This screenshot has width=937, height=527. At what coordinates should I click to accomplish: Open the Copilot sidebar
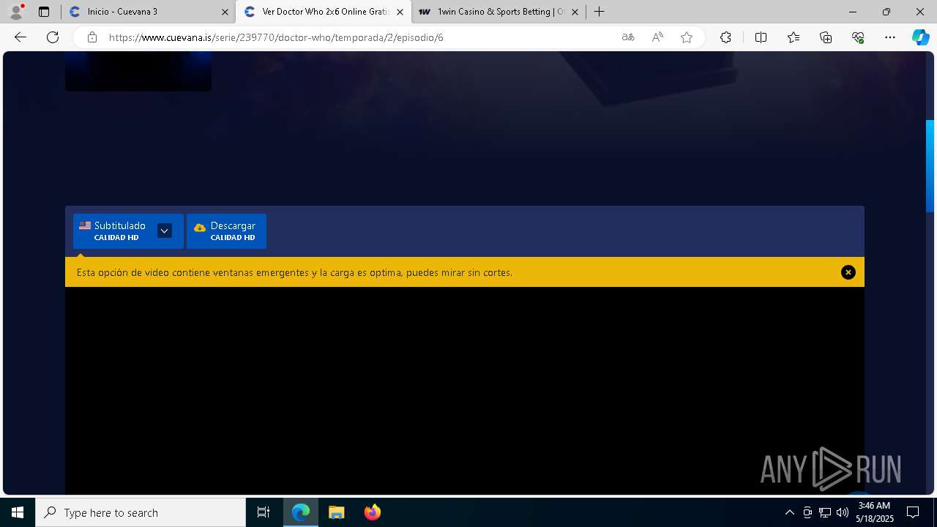point(920,37)
